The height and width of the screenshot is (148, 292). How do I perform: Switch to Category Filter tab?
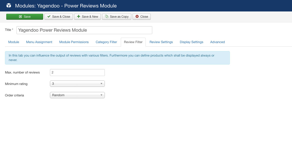pyautogui.click(x=106, y=42)
